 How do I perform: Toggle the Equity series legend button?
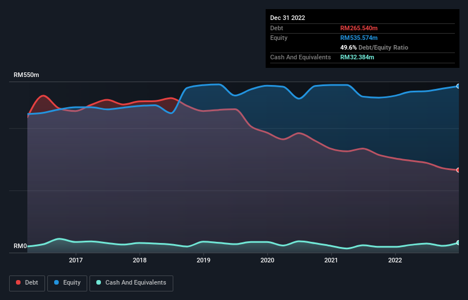click(x=67, y=283)
